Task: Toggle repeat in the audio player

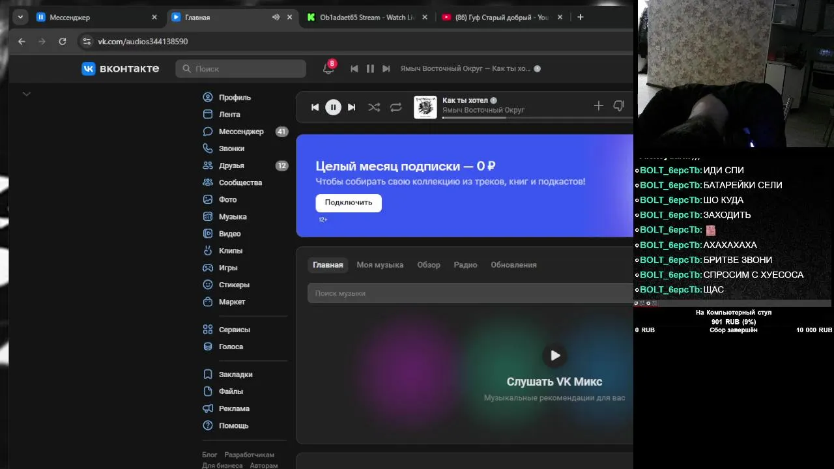Action: (395, 107)
